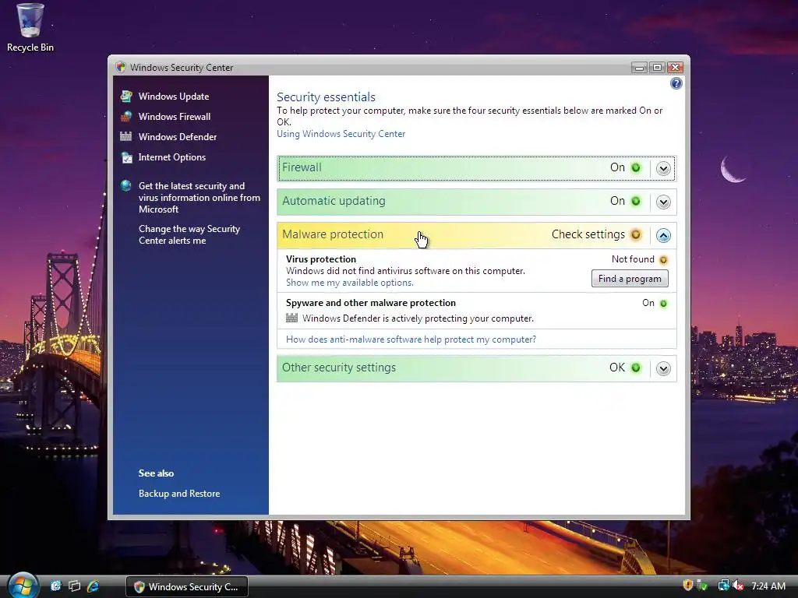Screen dimensions: 798x598
Task: Click the Virus protection heading text
Action: pyautogui.click(x=320, y=259)
